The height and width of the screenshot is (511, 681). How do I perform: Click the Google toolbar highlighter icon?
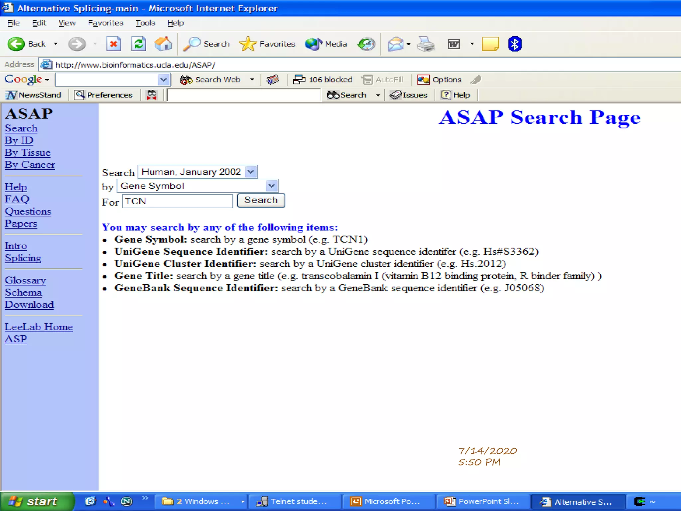coord(476,80)
